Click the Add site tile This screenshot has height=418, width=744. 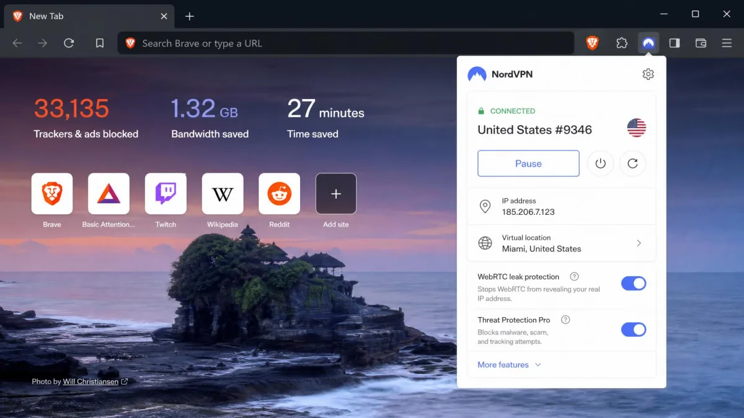pyautogui.click(x=336, y=194)
